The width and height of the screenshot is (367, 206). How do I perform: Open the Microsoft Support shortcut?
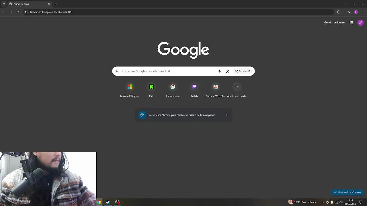tap(130, 90)
